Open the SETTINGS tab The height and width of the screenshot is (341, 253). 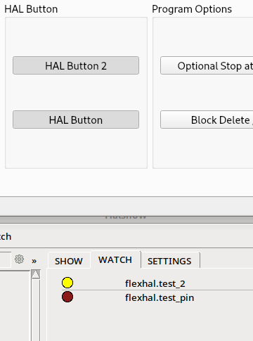169,261
